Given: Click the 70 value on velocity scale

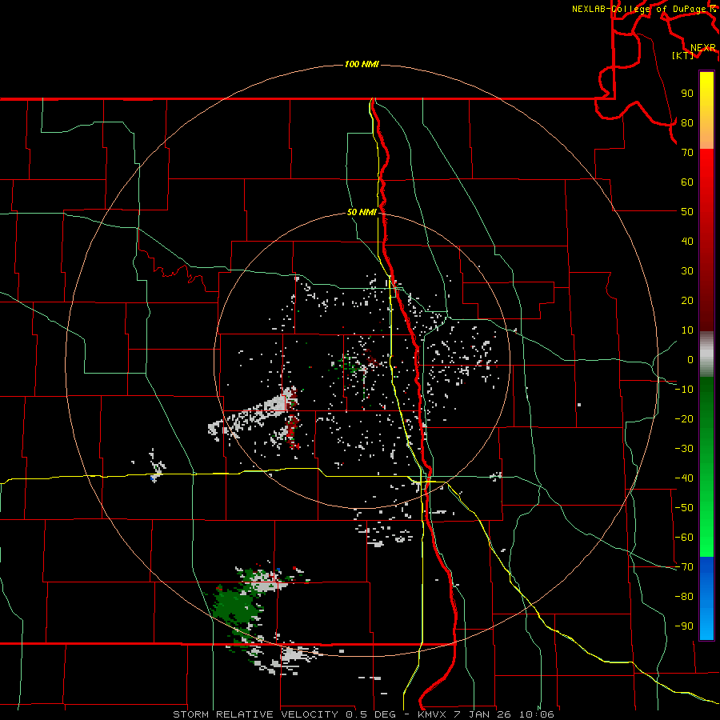Looking at the screenshot, I should point(687,153).
